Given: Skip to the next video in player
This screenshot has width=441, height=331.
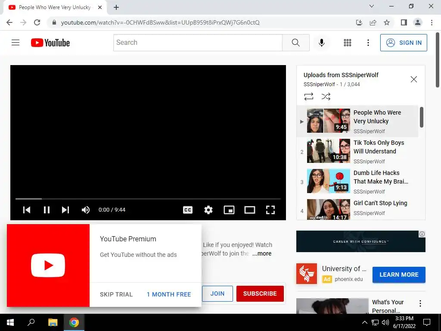Looking at the screenshot, I should (x=65, y=210).
